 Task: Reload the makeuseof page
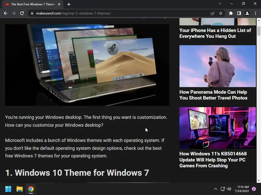(22, 13)
